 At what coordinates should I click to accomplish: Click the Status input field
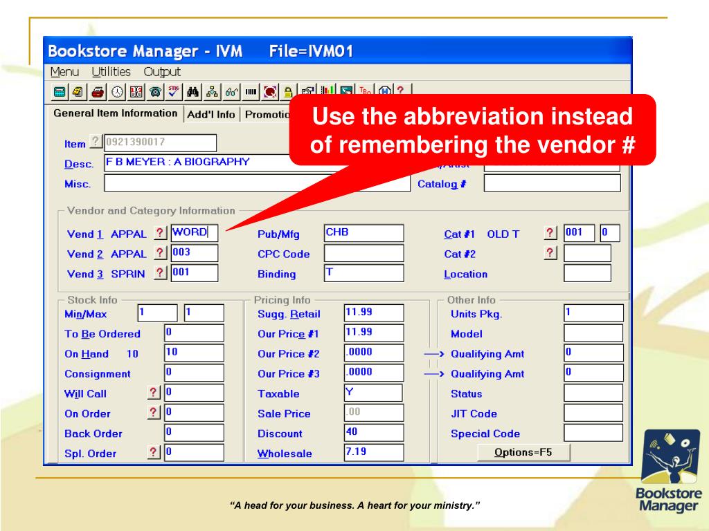[x=593, y=393]
